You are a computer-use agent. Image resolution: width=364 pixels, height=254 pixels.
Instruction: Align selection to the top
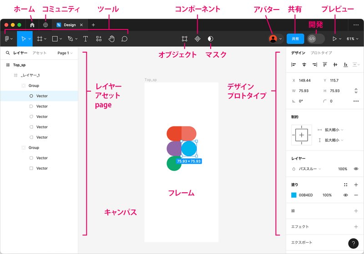coord(325,64)
